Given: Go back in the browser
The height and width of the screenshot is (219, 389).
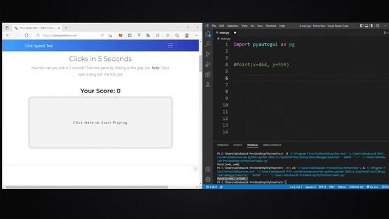Looking at the screenshot, I should pyautogui.click(x=8, y=35).
